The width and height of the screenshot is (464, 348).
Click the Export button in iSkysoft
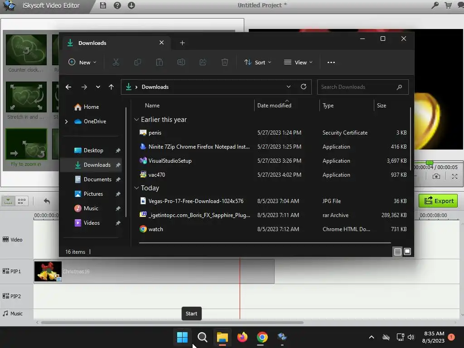[x=438, y=201]
